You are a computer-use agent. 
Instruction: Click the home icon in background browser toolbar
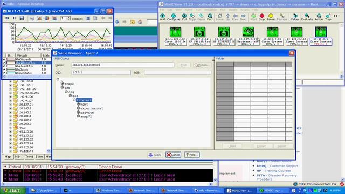[140, 22]
